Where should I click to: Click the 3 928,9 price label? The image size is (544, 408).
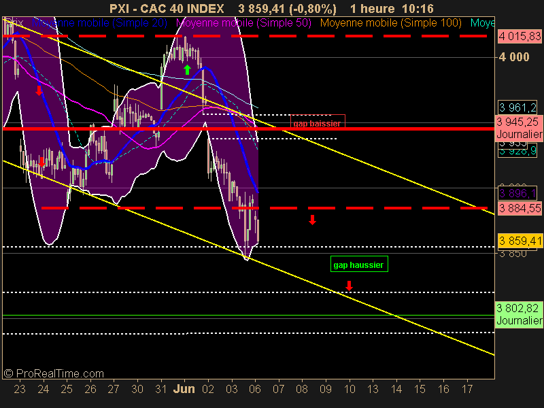point(517,152)
